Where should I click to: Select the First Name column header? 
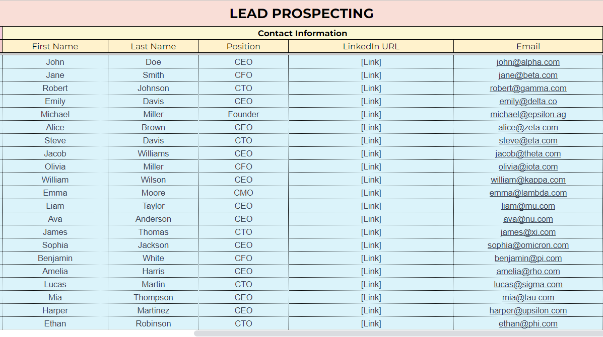55,46
